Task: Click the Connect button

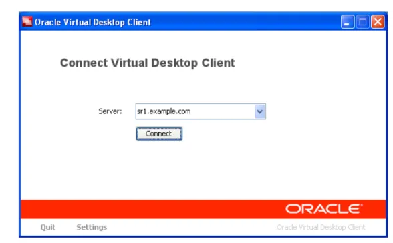Action: point(159,134)
